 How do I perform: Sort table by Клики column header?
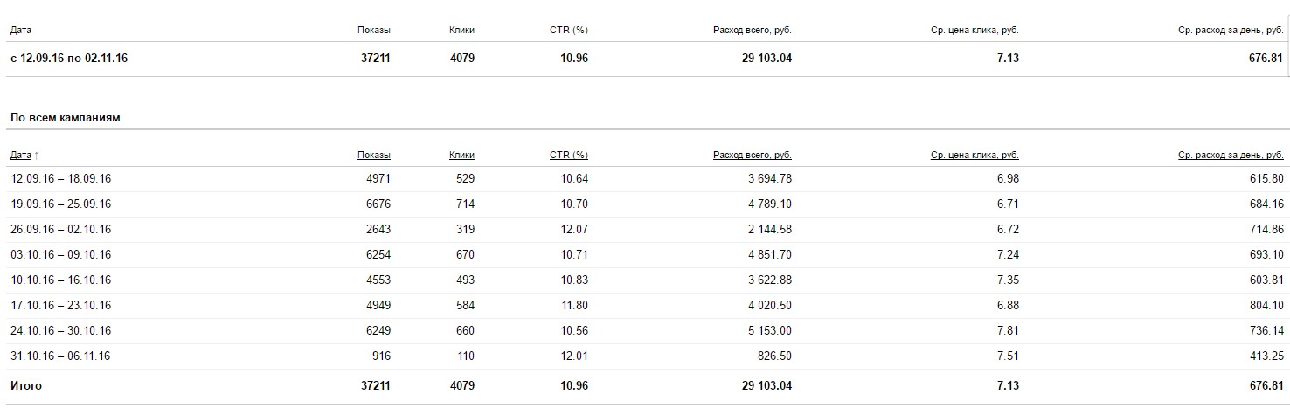462,155
